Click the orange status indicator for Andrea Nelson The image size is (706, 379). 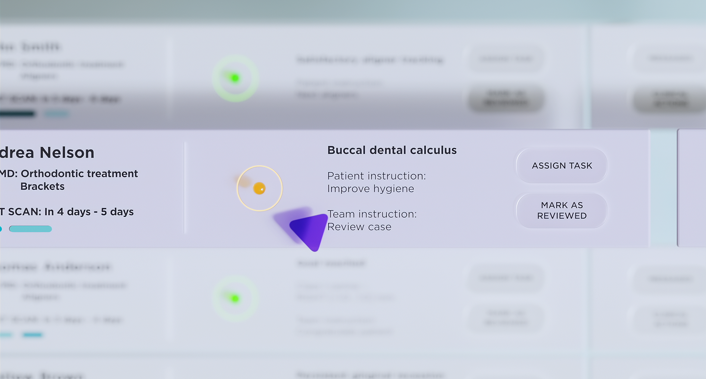[259, 188]
